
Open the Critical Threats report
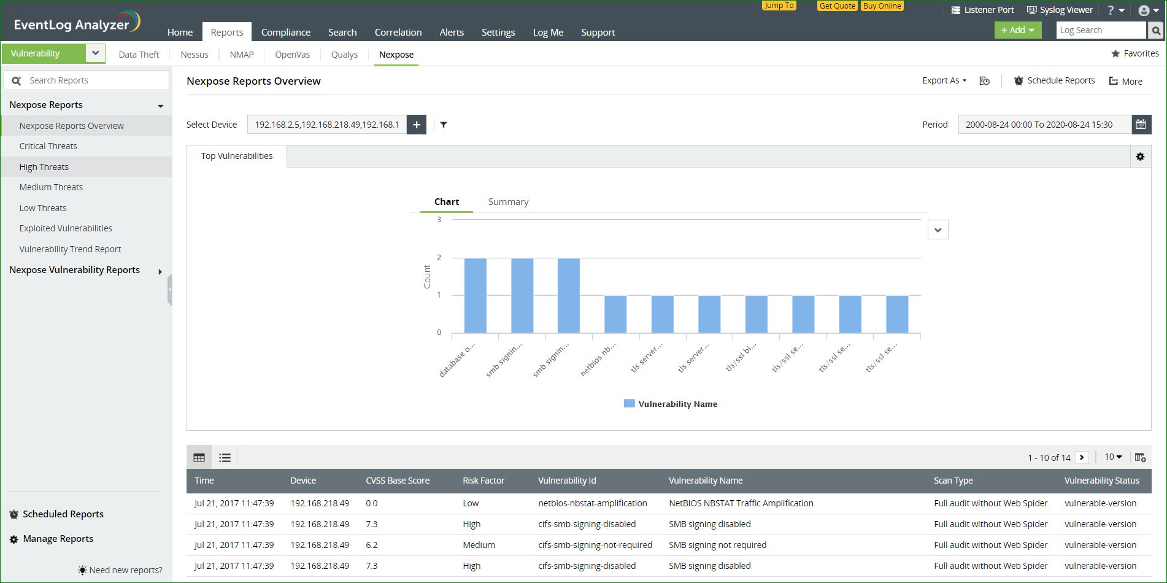(48, 146)
